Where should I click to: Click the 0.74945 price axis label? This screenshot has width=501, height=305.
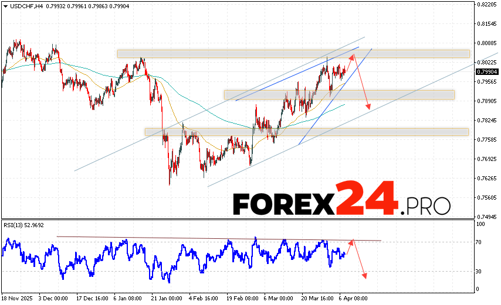click(x=487, y=216)
